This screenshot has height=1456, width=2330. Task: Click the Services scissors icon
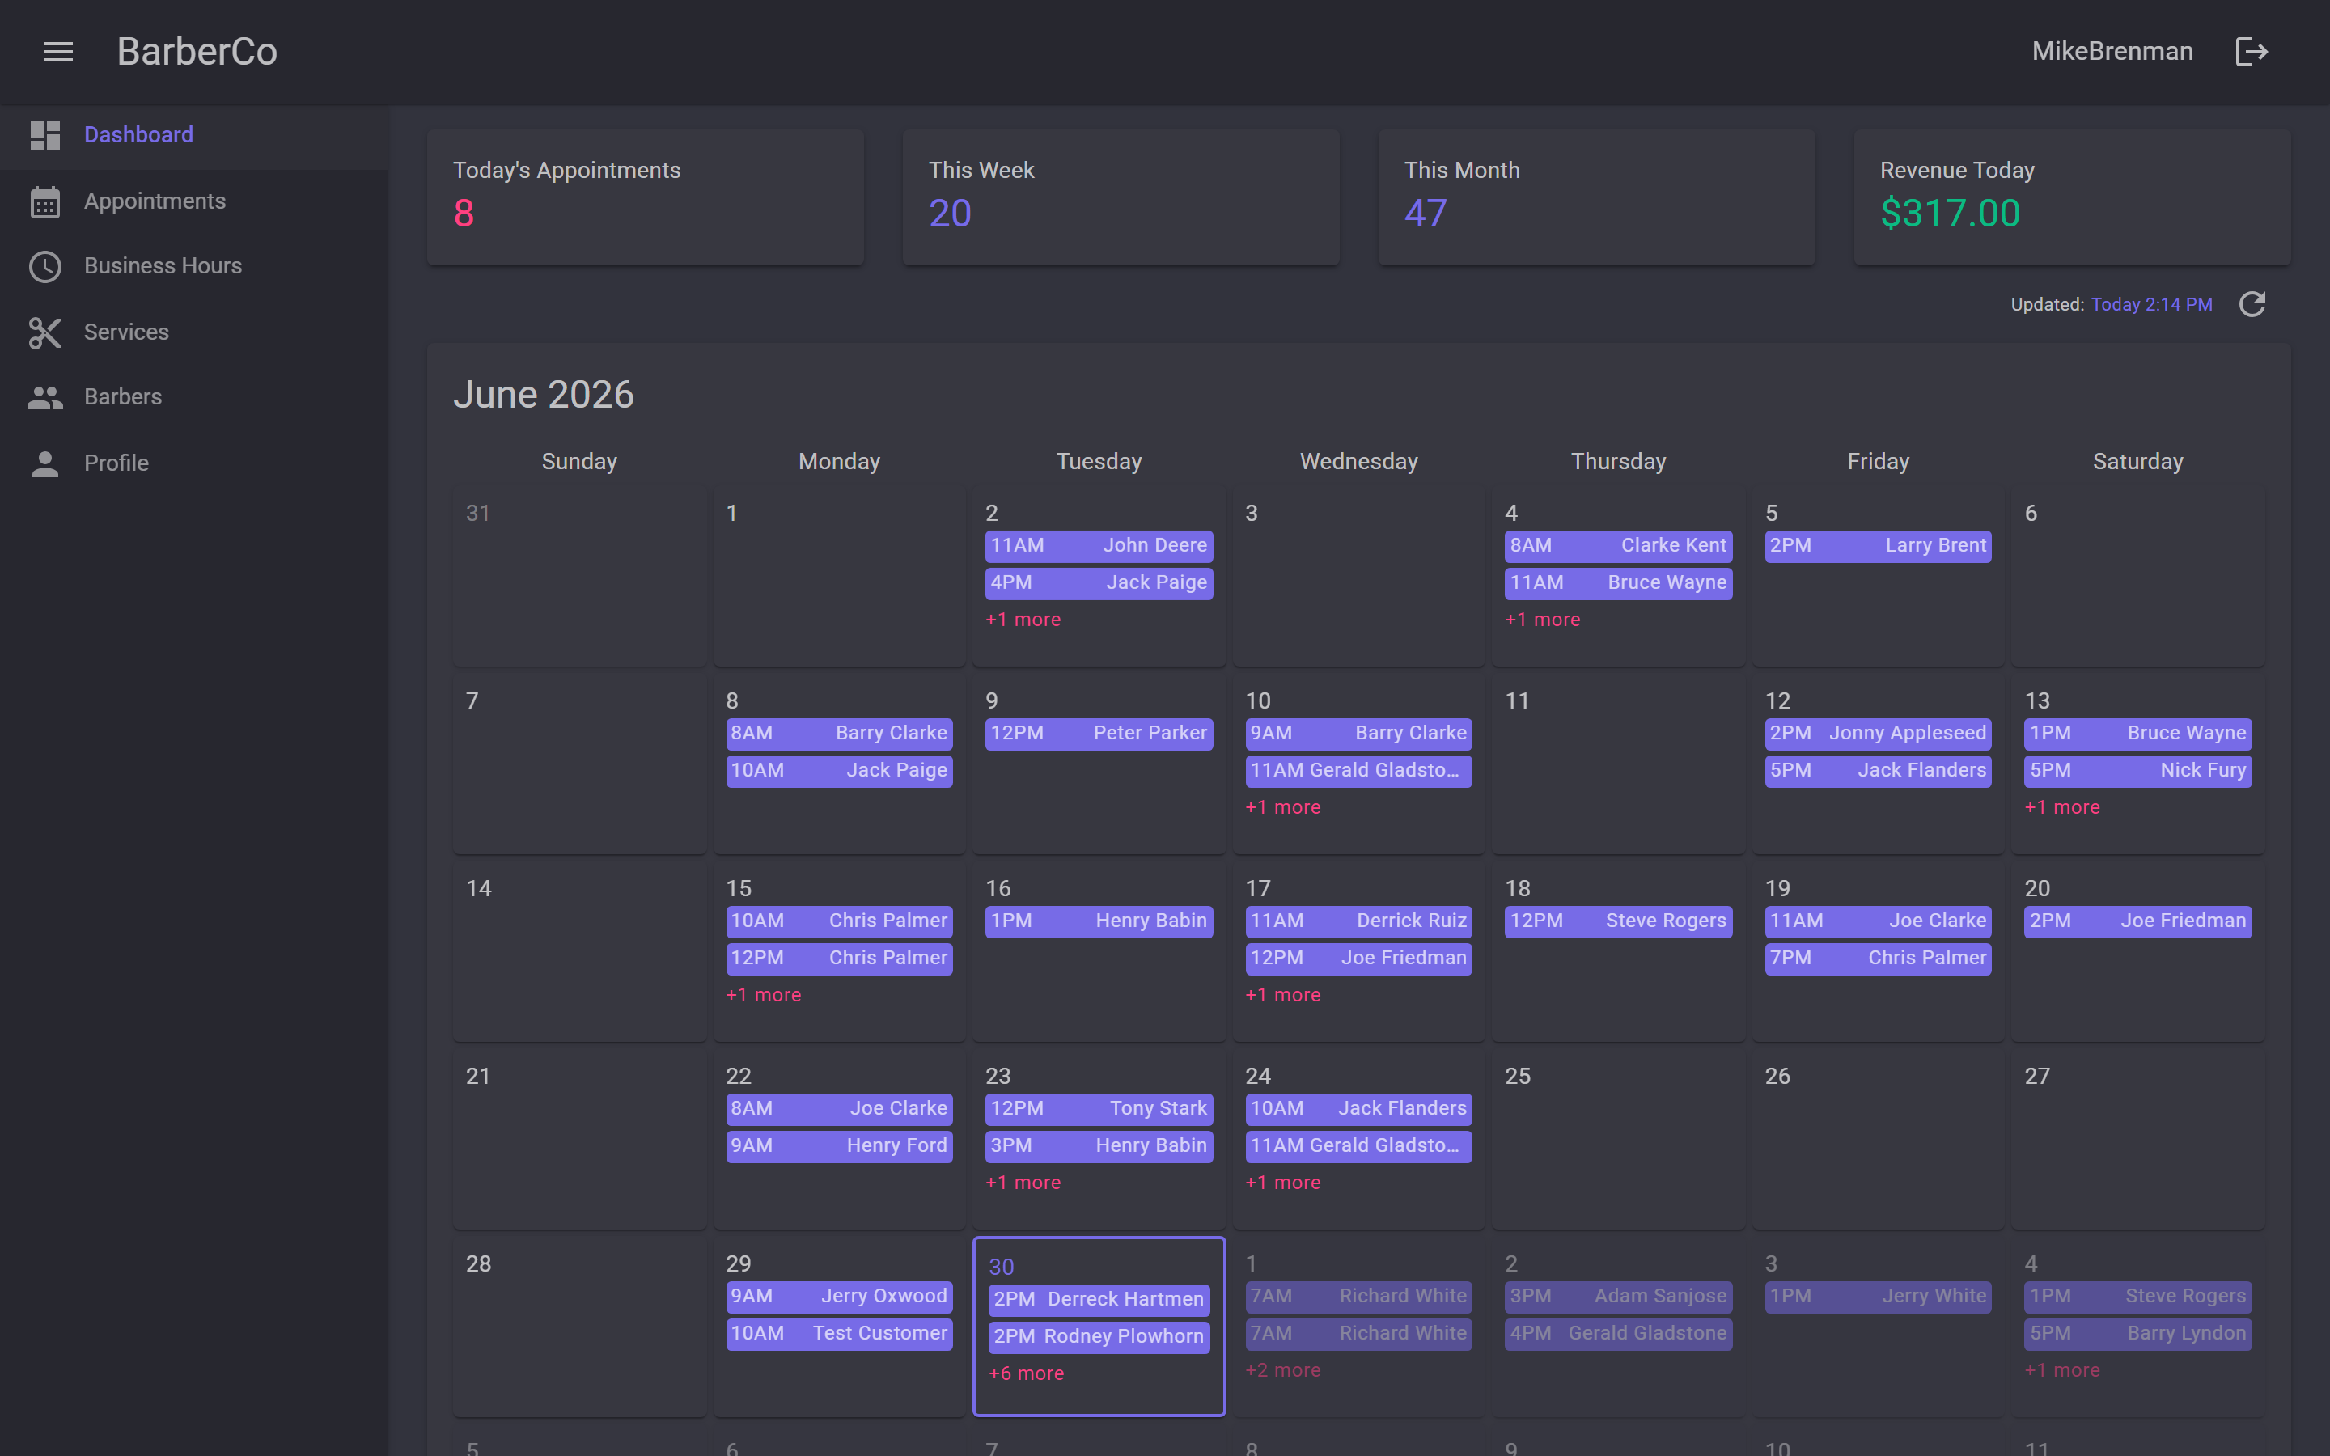pos(45,332)
